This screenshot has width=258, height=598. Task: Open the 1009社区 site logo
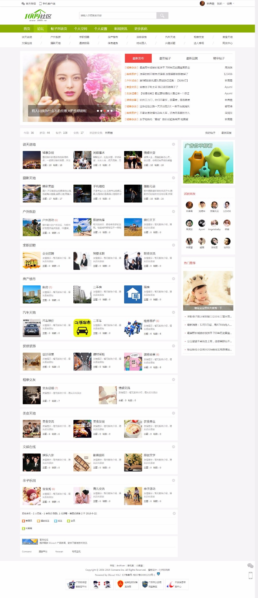pyautogui.click(x=38, y=16)
